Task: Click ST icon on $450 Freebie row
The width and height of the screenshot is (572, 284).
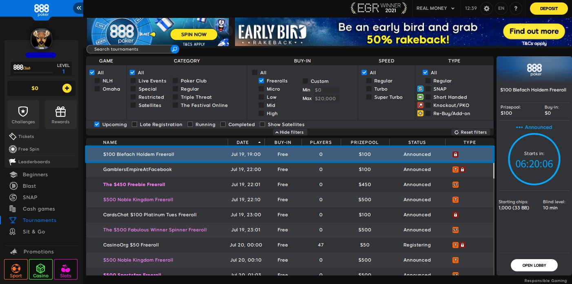Action: point(455,185)
